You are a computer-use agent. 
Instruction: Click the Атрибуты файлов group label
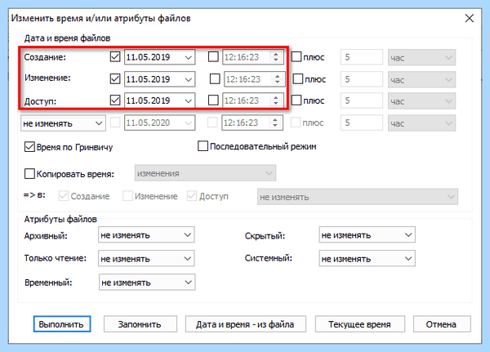60,219
